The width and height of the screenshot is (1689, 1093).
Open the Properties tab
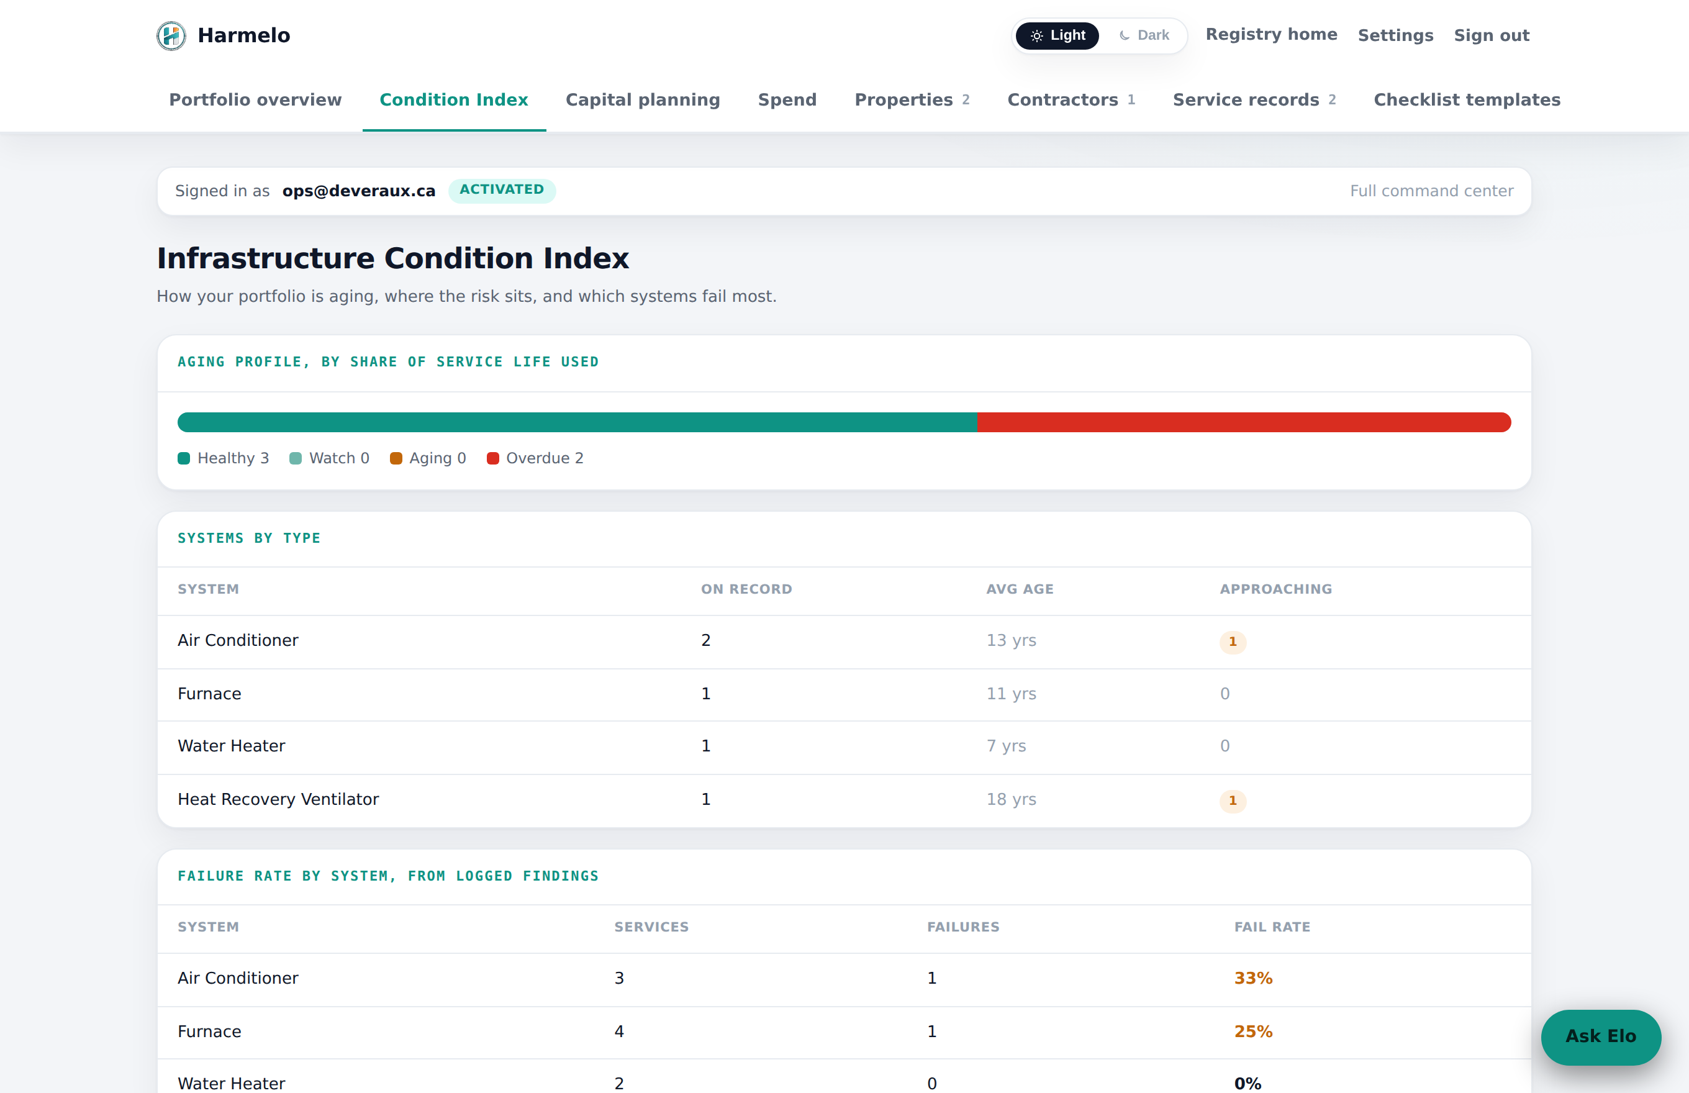[912, 100]
